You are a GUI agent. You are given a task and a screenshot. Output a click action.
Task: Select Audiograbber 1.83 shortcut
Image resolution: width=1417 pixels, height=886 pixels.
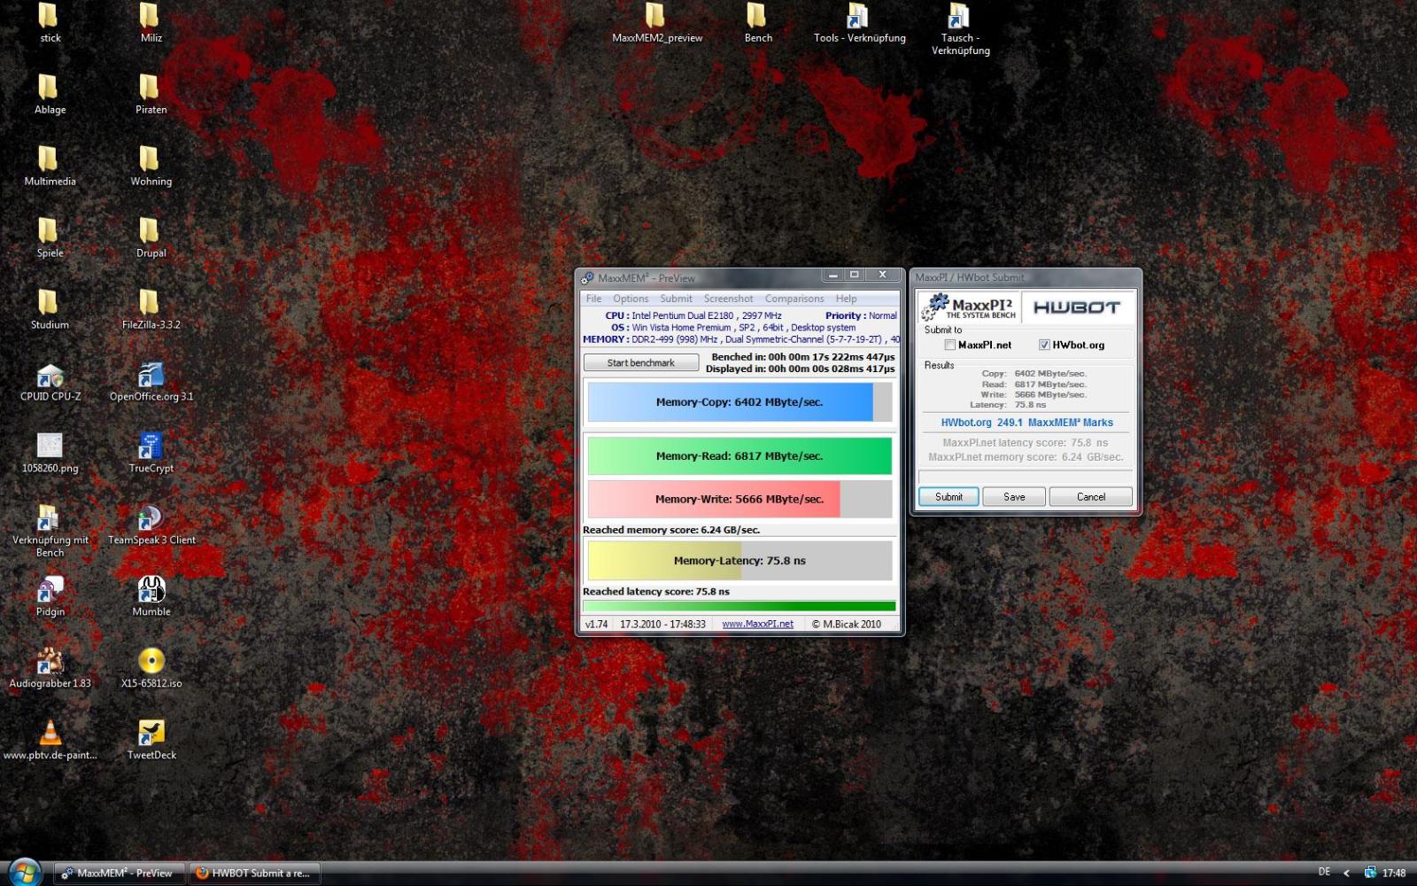click(x=50, y=668)
